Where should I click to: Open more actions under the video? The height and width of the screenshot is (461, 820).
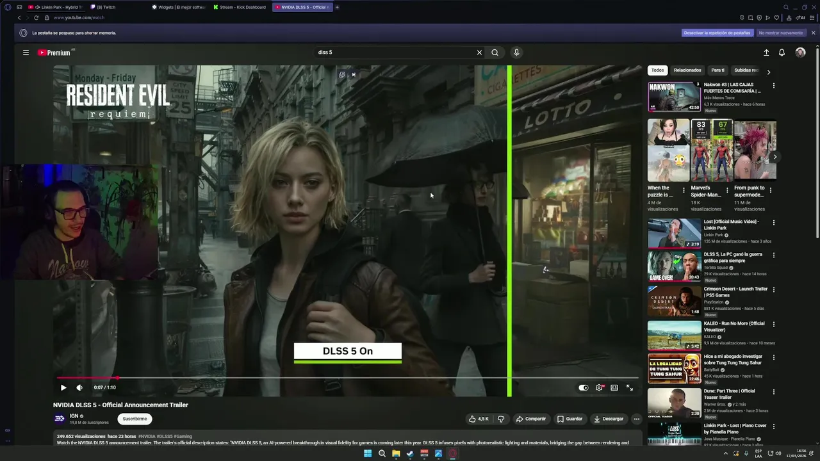pyautogui.click(x=636, y=419)
